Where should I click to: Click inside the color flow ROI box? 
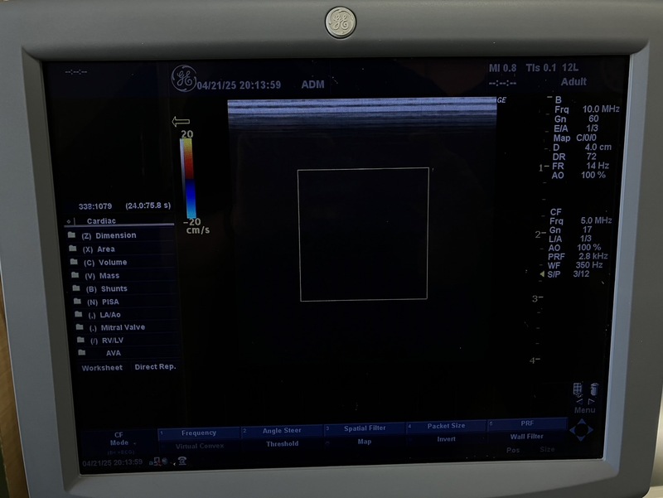(x=364, y=234)
